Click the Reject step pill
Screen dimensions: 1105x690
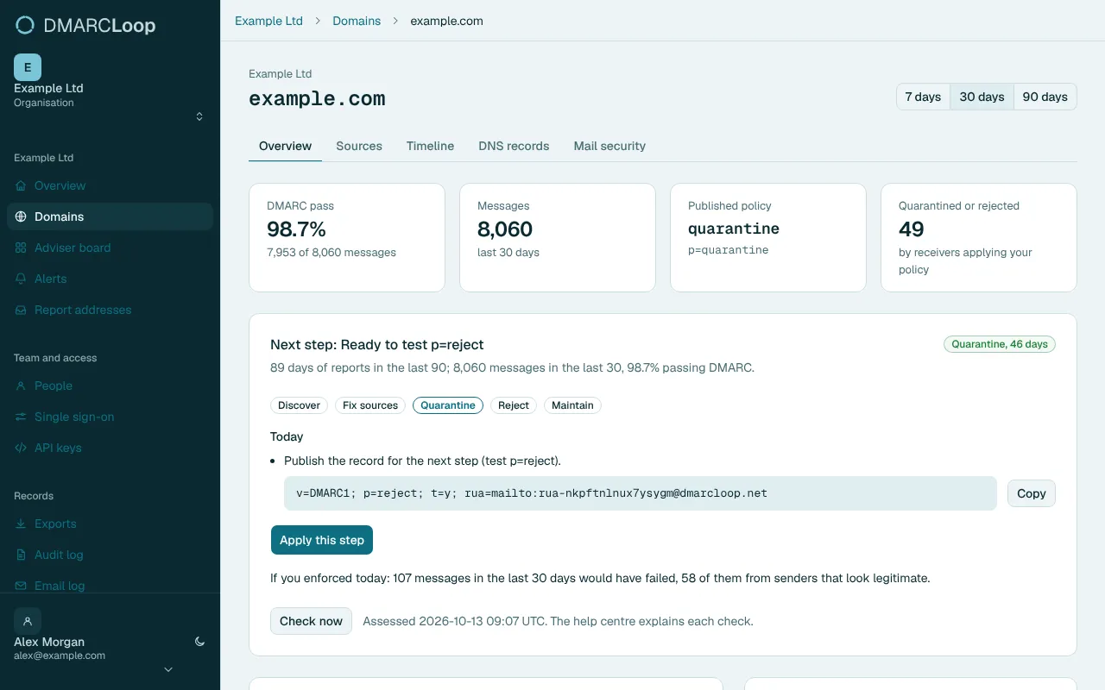tap(514, 405)
